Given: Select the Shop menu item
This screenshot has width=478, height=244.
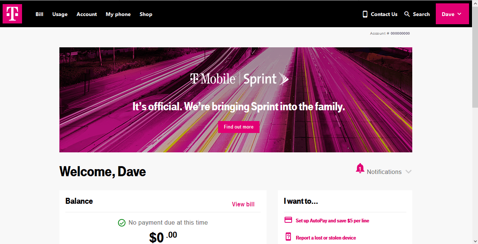Looking at the screenshot, I should click(146, 14).
